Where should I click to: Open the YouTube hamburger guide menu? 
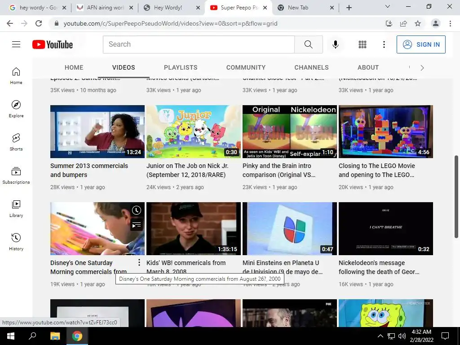coord(16,44)
